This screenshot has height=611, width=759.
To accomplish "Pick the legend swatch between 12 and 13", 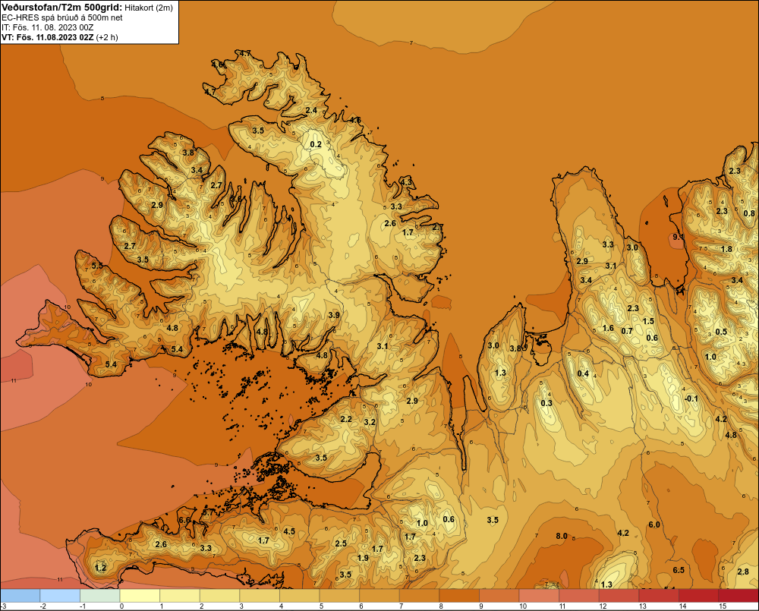I will (619, 595).
